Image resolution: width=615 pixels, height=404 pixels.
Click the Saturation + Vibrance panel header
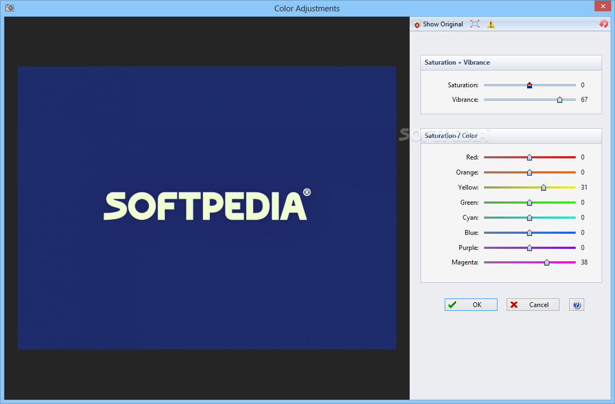[x=511, y=62]
